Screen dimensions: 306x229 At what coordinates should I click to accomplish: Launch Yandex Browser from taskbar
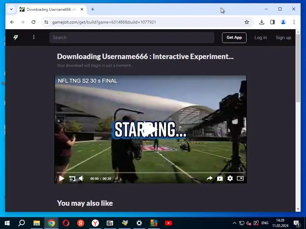click(x=95, y=223)
